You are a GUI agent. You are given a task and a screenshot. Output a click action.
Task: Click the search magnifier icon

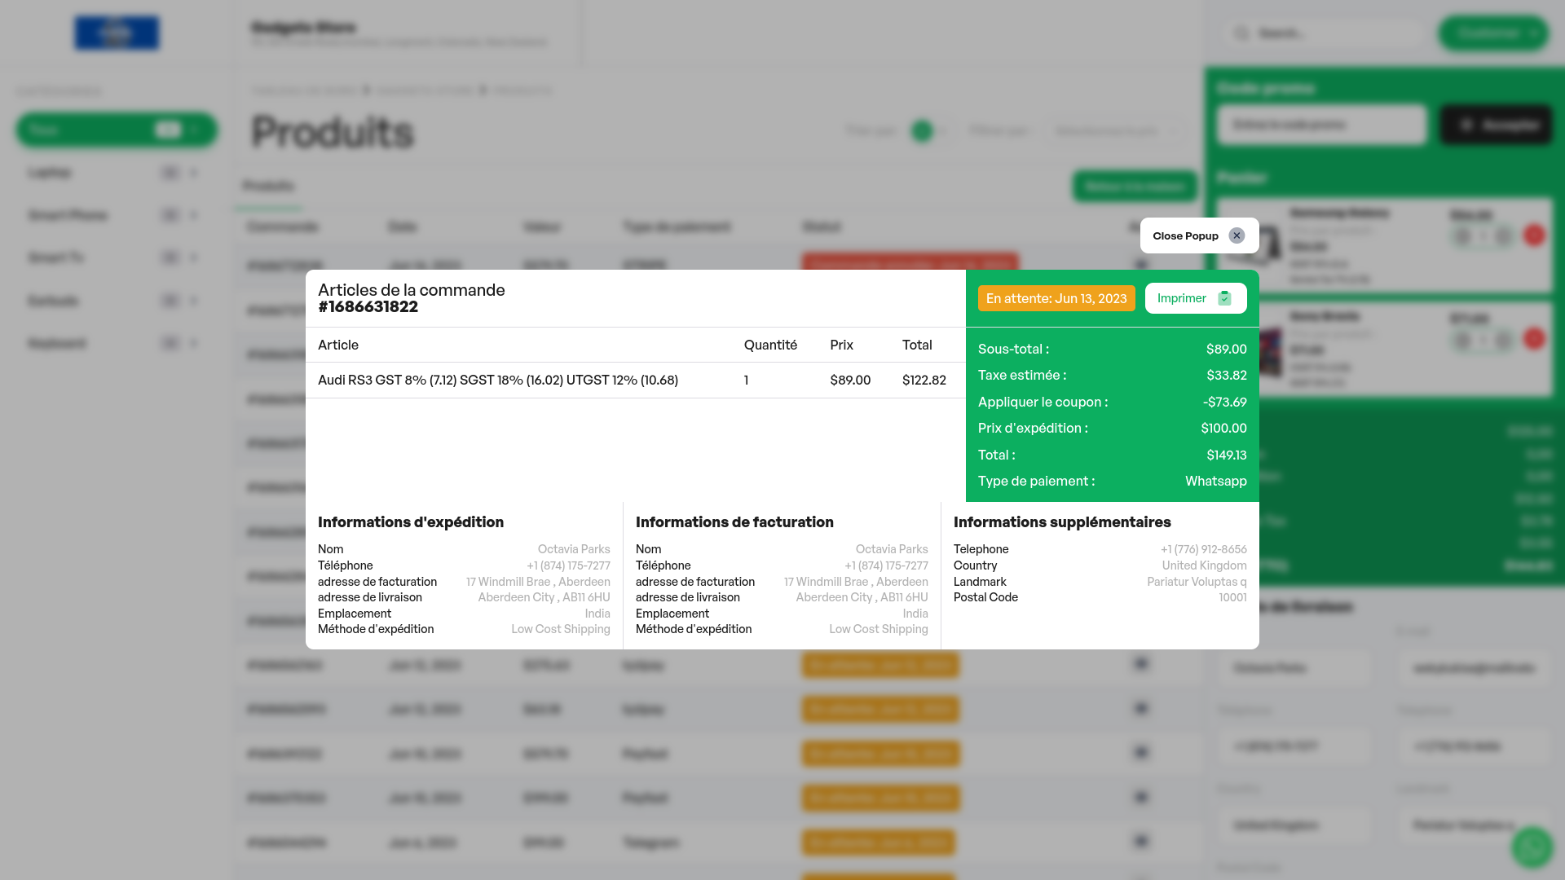pyautogui.click(x=1241, y=33)
